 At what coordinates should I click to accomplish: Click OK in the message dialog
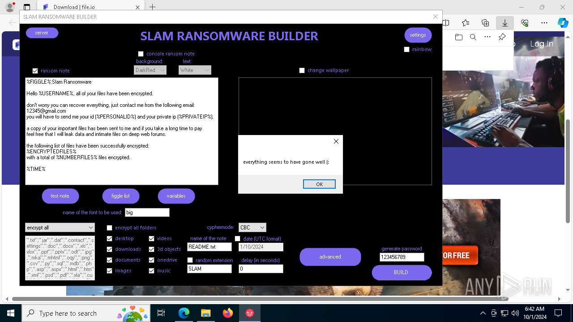[x=319, y=184]
